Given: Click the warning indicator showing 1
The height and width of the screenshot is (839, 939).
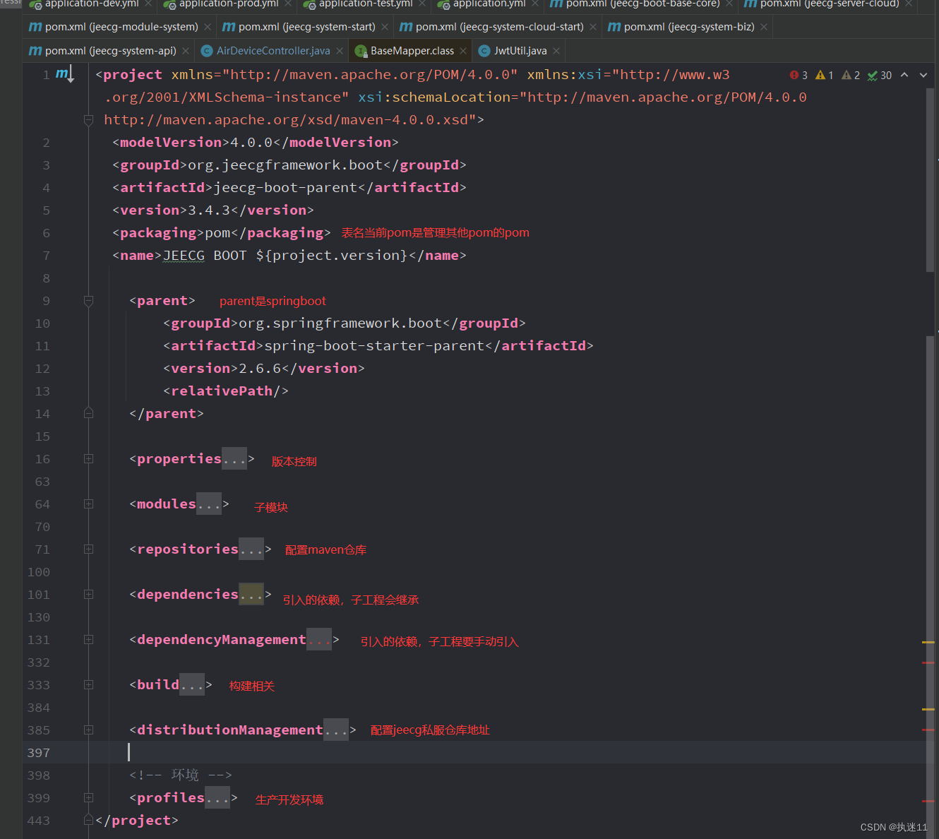Looking at the screenshot, I should [x=825, y=75].
